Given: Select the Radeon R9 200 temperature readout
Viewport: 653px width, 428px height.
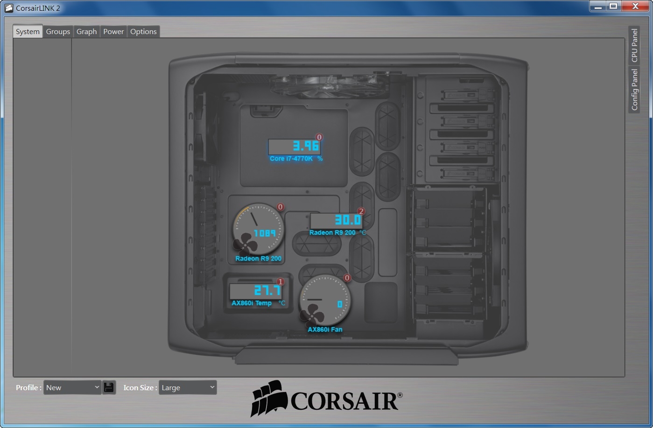Looking at the screenshot, I should [x=336, y=220].
